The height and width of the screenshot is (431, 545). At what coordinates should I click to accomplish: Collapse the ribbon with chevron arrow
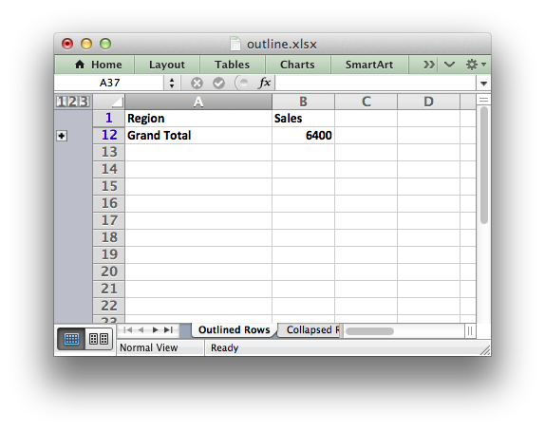tap(449, 65)
